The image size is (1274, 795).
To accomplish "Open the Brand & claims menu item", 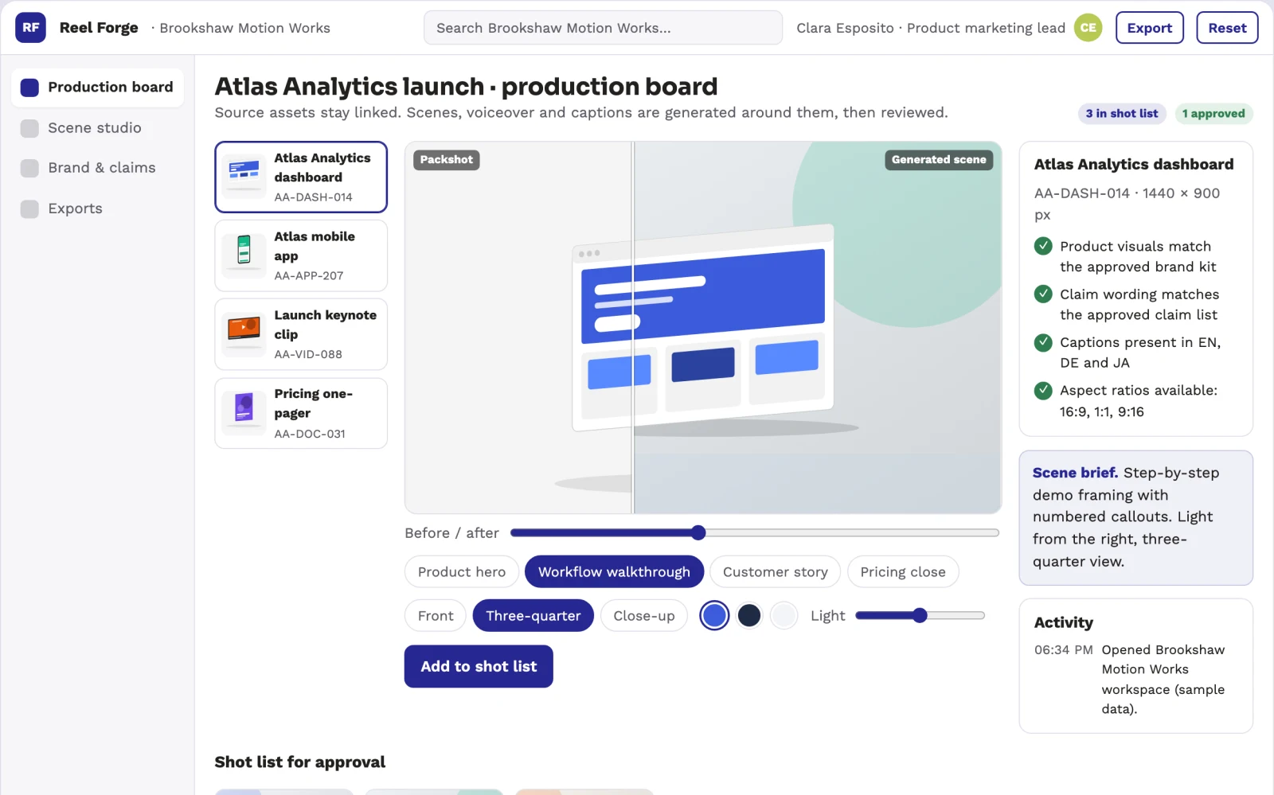I will 97,168.
